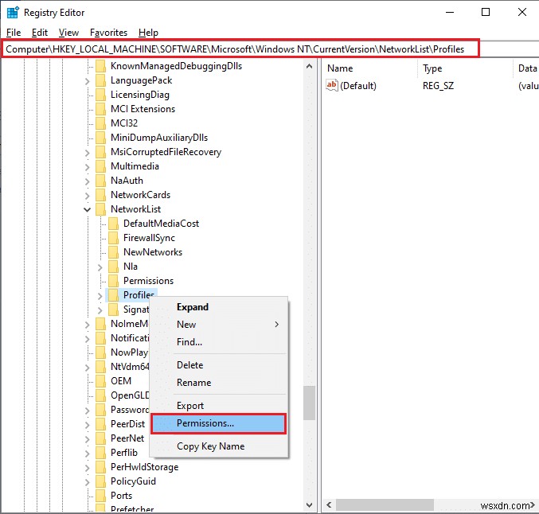Select the Profiles folder icon
This screenshot has height=514, width=539.
pos(113,295)
